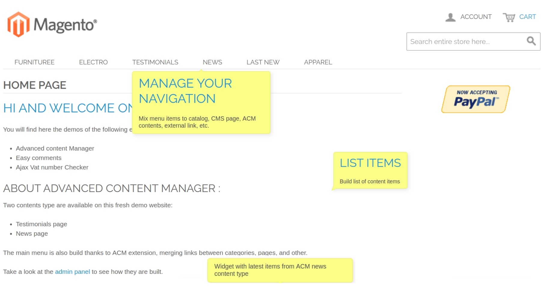Click the search magnifier icon
The height and width of the screenshot is (287, 544).
(531, 41)
